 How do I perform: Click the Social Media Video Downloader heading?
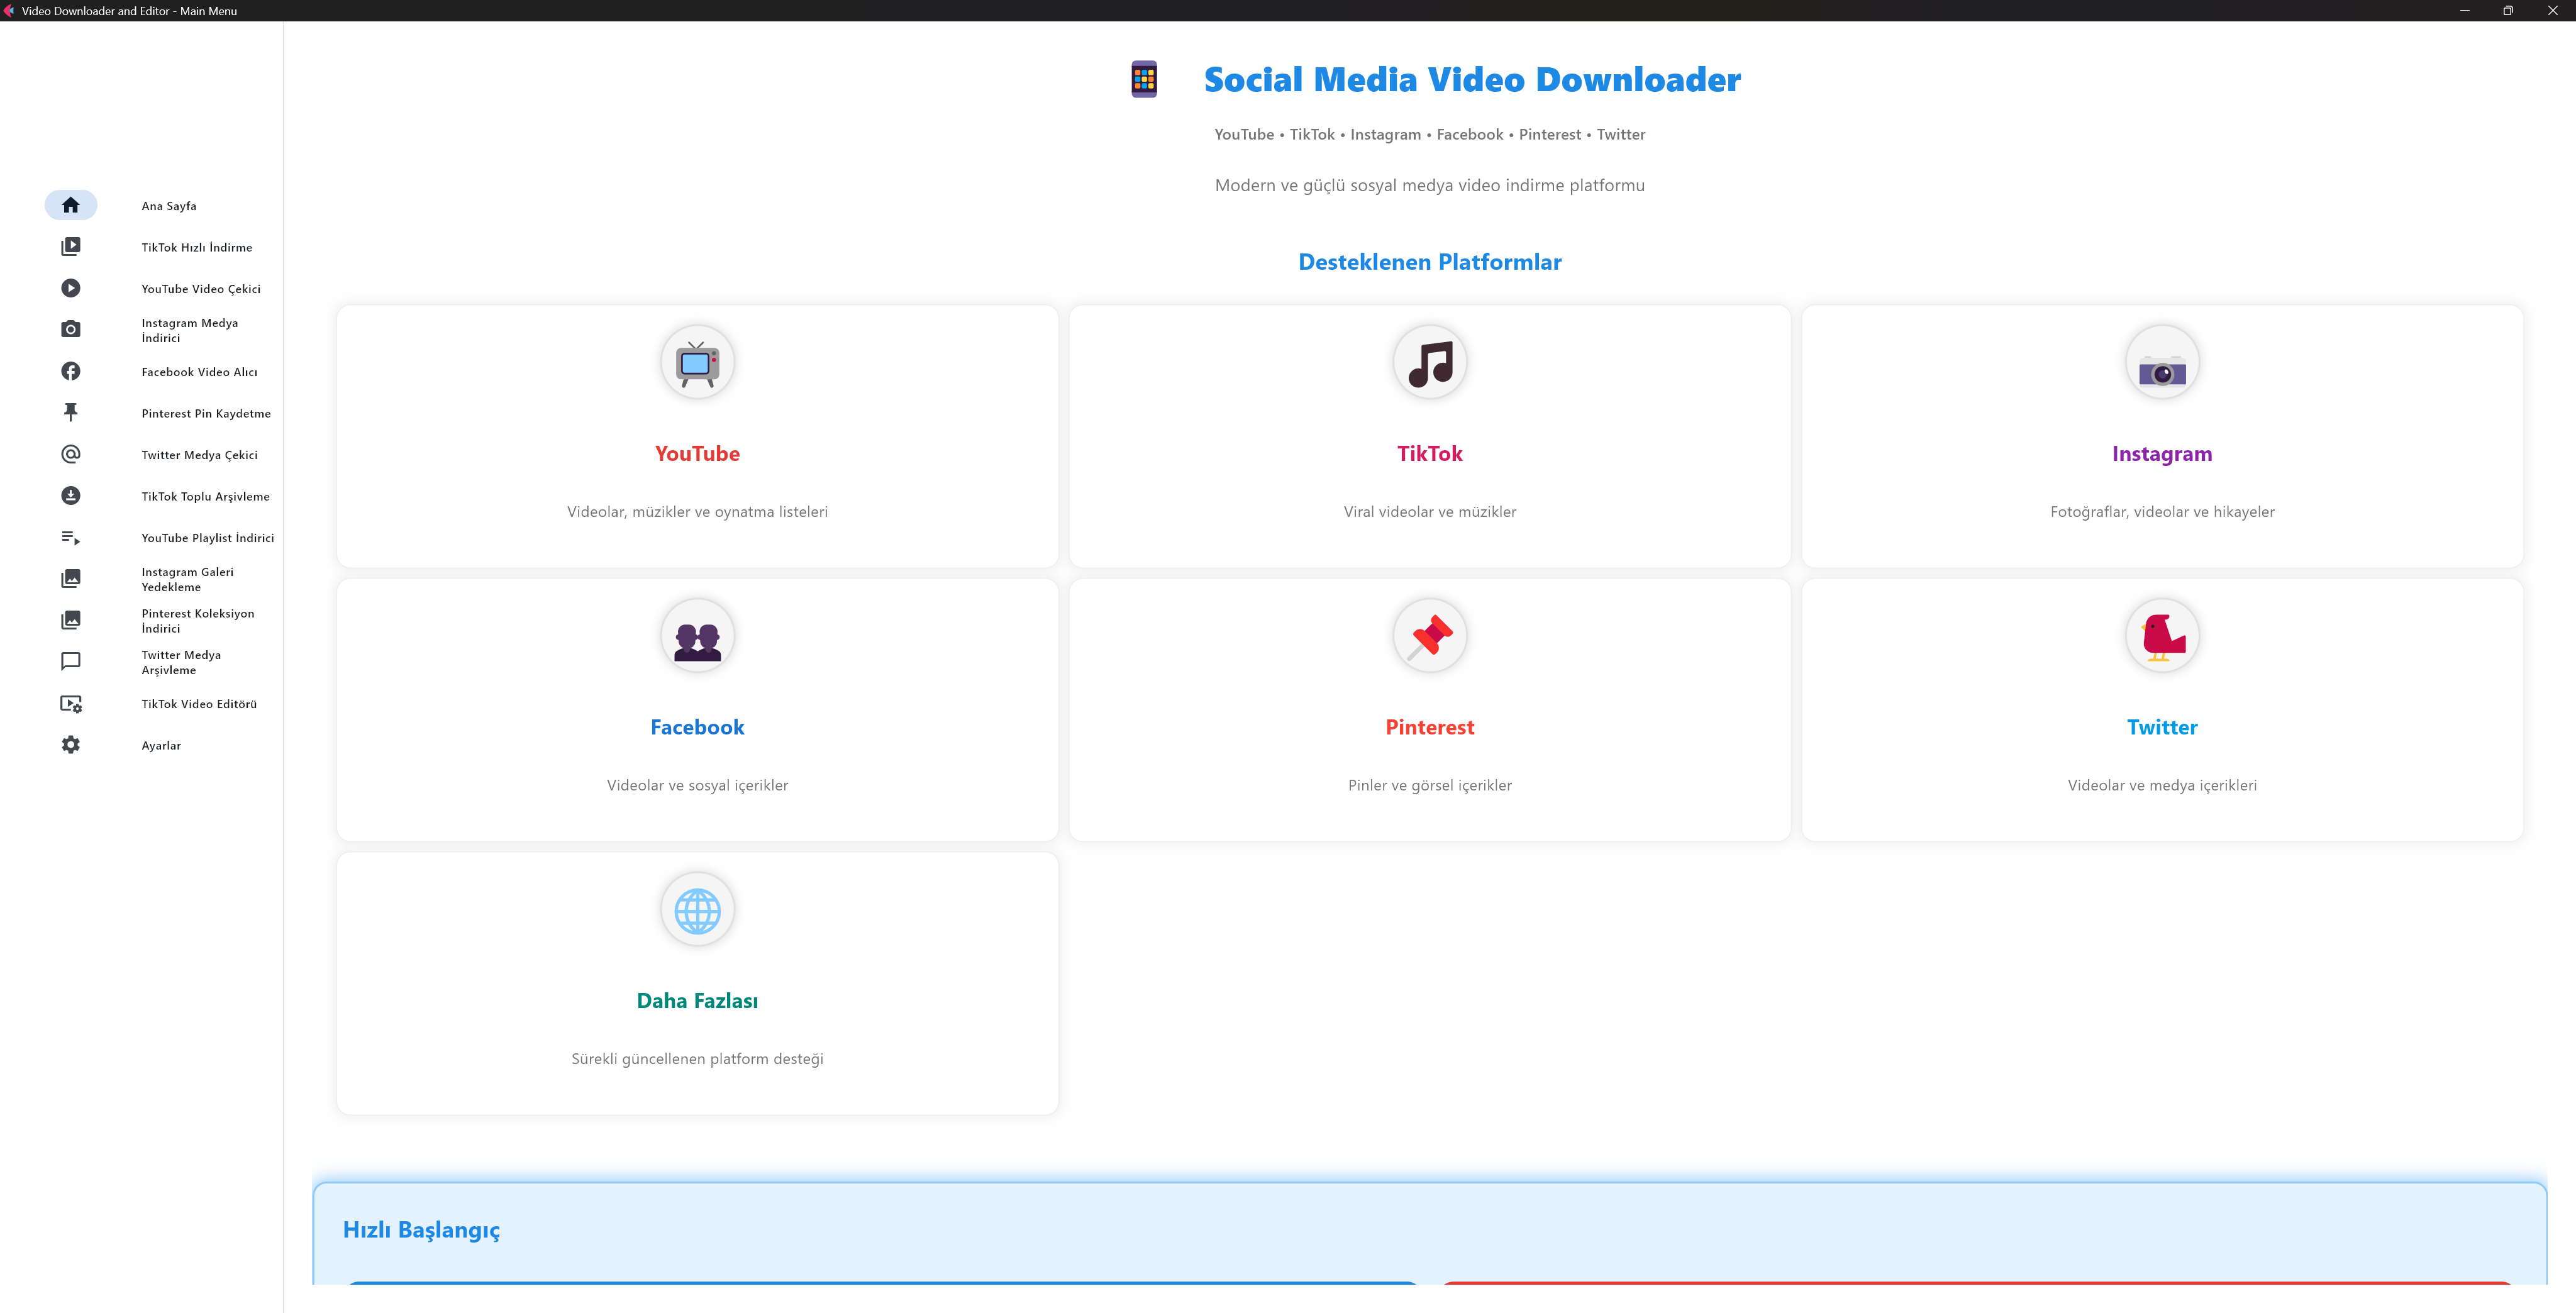(1472, 79)
